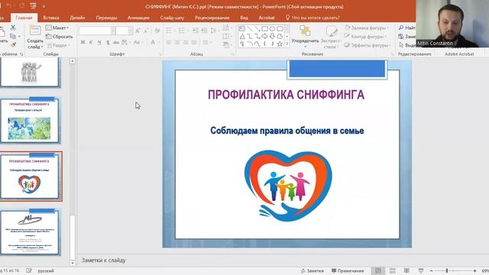
Task: Open the Вставка ribbon tab
Action: [x=51, y=18]
